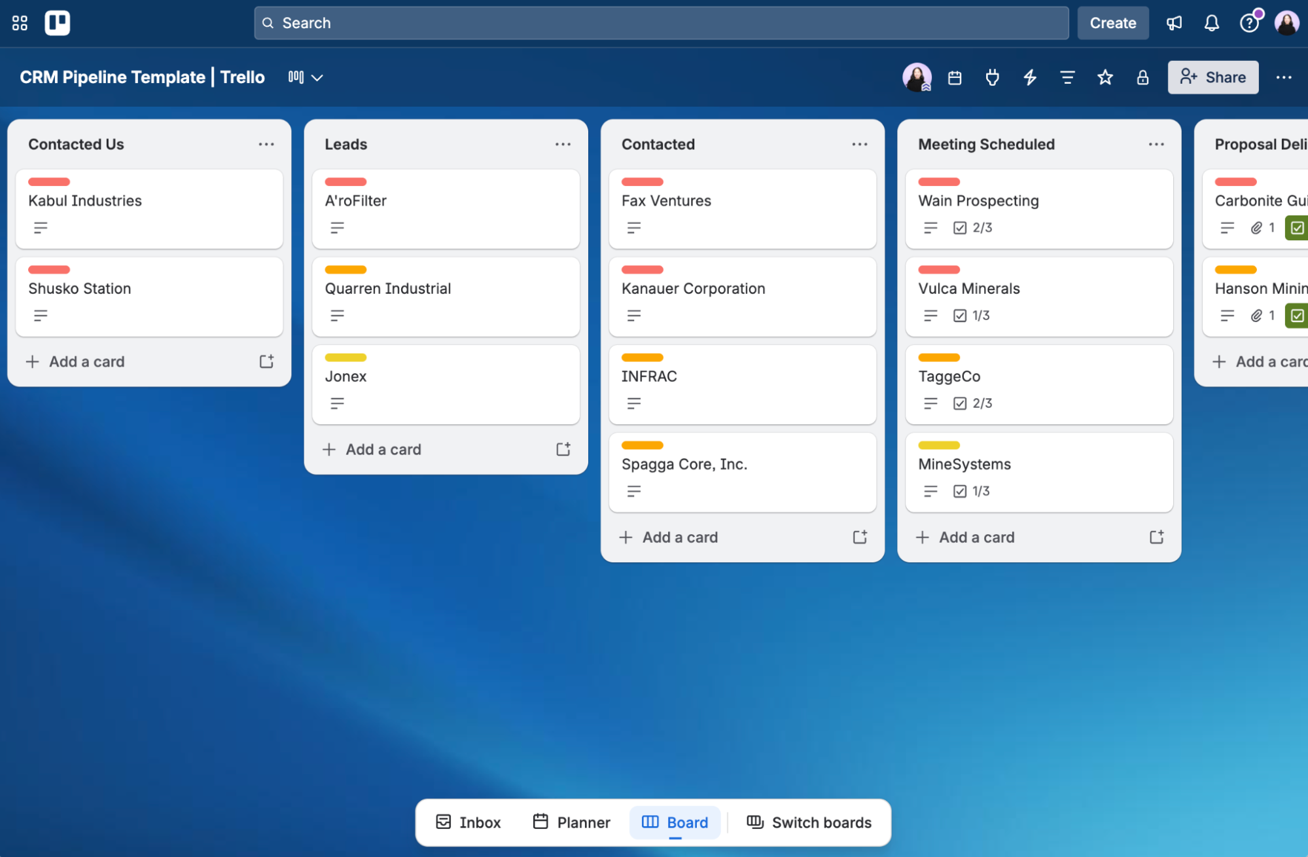
Task: Click the checklist badge on Wain Prospecting
Action: coord(973,227)
